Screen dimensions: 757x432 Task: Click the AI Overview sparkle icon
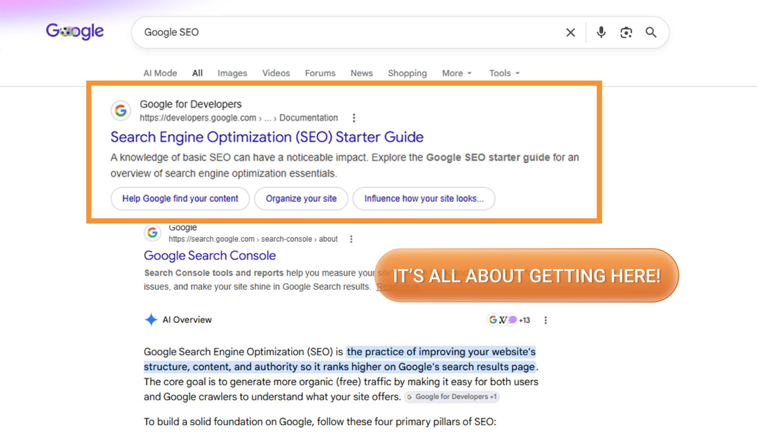click(x=151, y=320)
